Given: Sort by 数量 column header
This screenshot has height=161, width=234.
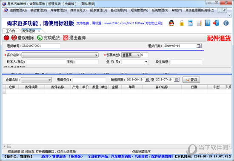Looking at the screenshot, I should point(95,87).
